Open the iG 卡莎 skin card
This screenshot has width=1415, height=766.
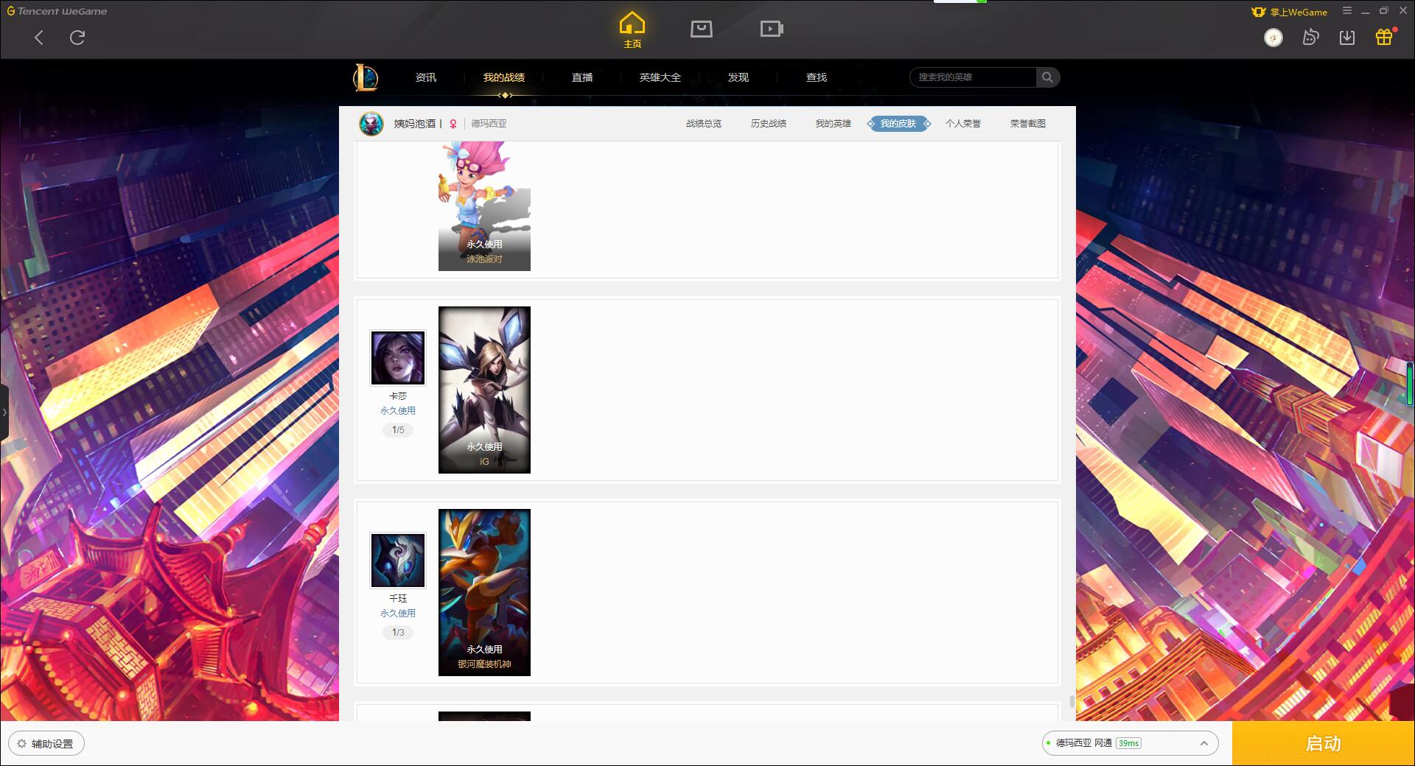484,390
